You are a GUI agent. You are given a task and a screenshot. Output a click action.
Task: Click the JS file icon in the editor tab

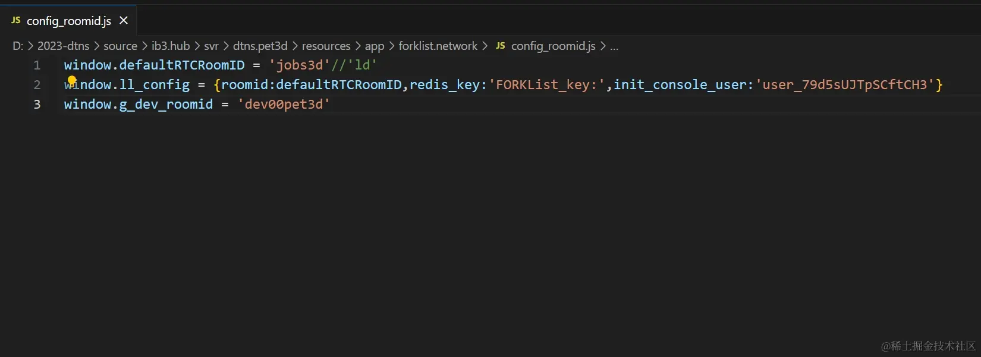pyautogui.click(x=16, y=20)
